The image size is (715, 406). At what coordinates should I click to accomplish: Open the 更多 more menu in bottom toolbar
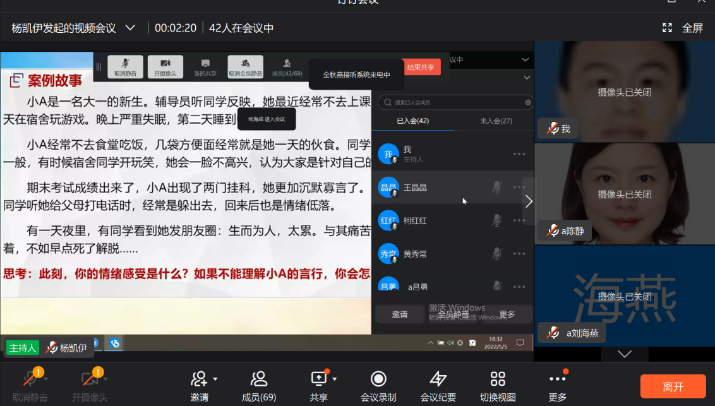(x=557, y=386)
